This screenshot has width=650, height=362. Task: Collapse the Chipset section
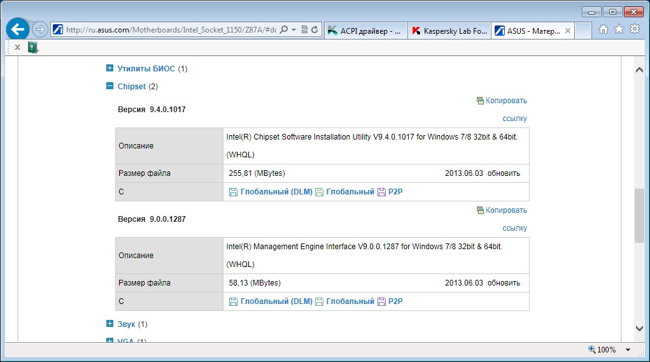coord(110,86)
